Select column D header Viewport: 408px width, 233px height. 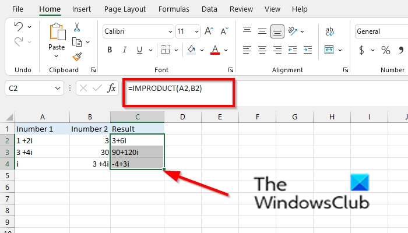tap(182, 117)
